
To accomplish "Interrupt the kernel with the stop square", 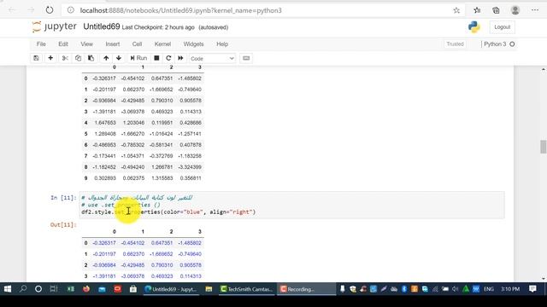I will click(x=156, y=58).
